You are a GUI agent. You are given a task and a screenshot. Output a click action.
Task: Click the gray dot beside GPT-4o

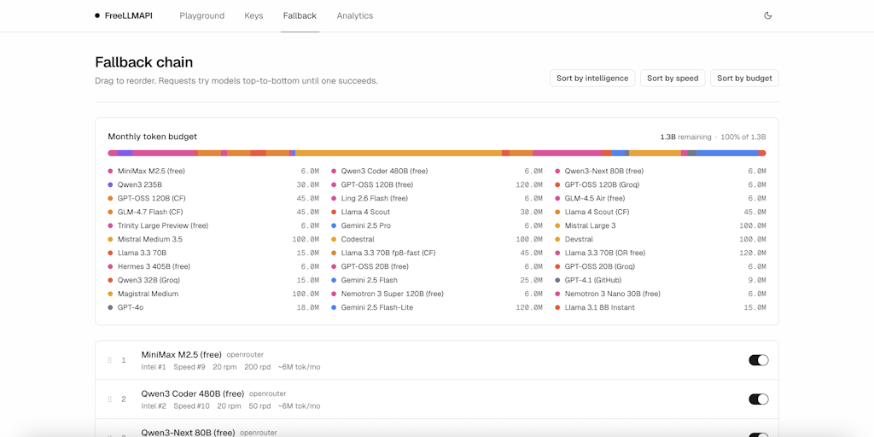(x=111, y=307)
